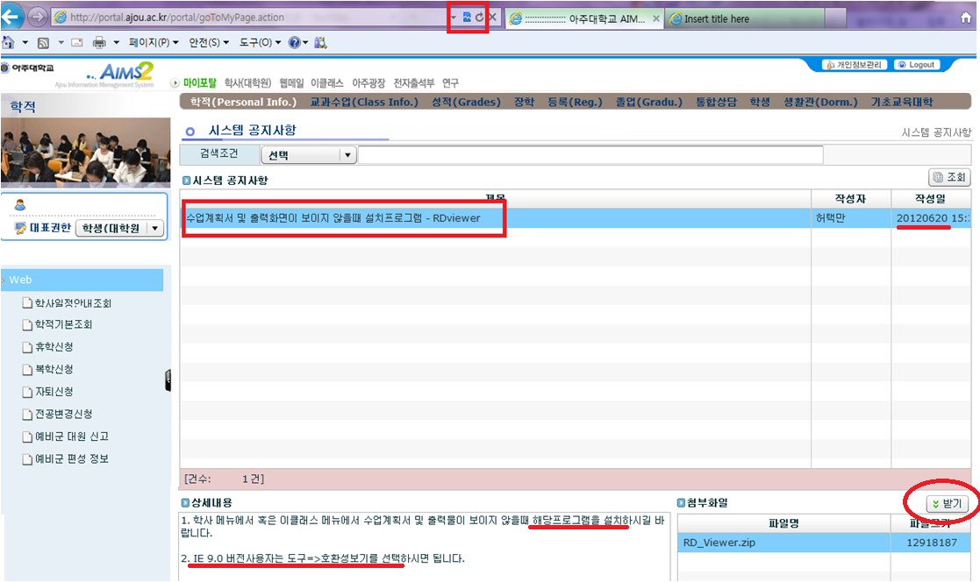The width and height of the screenshot is (980, 582).
Task: Click the browser back arrow button
Action: tap(13, 17)
